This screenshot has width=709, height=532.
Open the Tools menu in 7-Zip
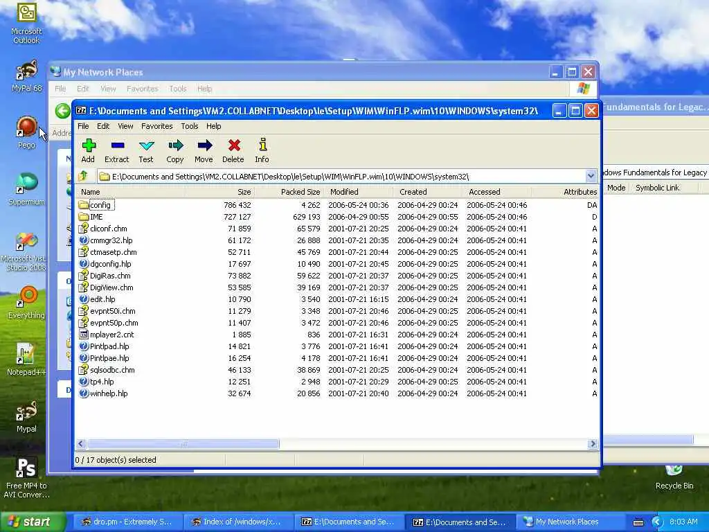(190, 126)
